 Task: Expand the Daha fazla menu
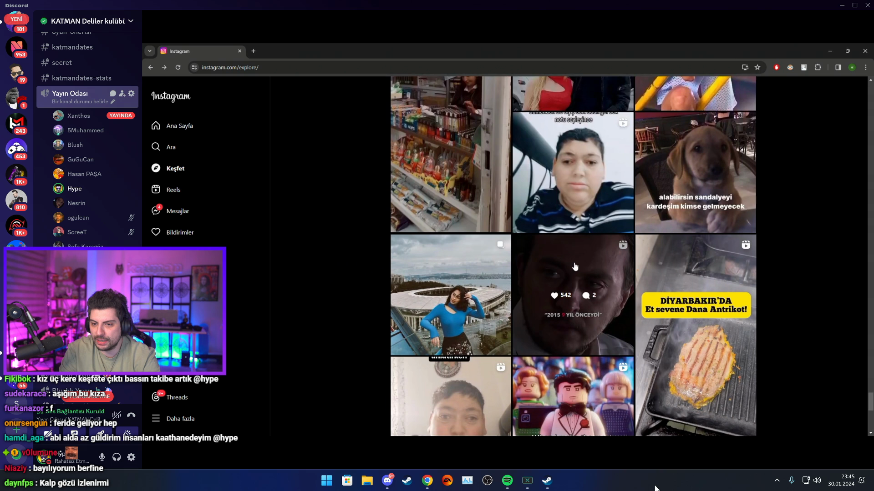[x=173, y=418]
